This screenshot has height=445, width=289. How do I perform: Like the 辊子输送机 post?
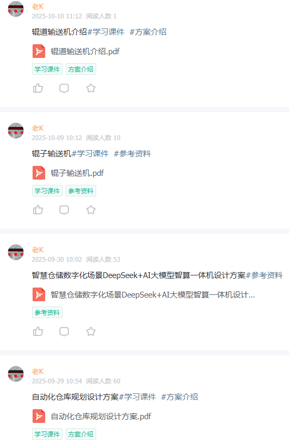pos(38,210)
